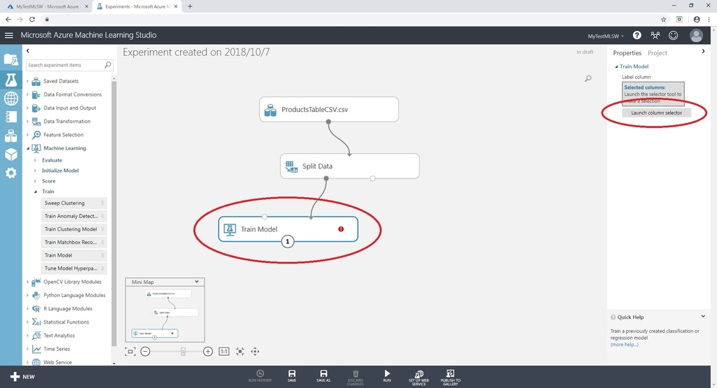Select the Experiments flask sidebar icon
The image size is (717, 388).
click(11, 80)
